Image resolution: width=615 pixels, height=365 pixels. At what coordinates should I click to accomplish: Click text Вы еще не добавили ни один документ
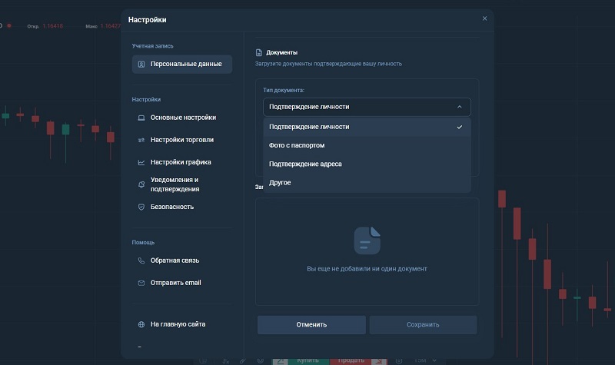pos(367,269)
